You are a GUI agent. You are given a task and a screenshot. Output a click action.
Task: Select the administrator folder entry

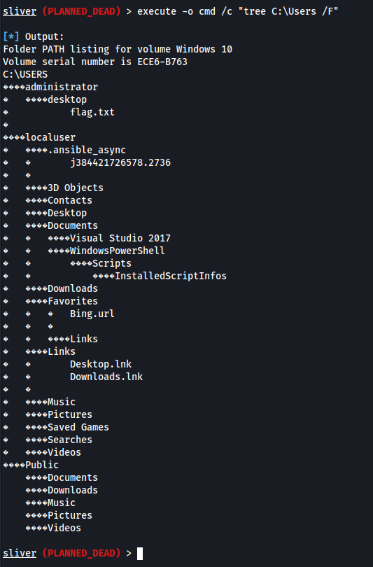click(x=62, y=87)
